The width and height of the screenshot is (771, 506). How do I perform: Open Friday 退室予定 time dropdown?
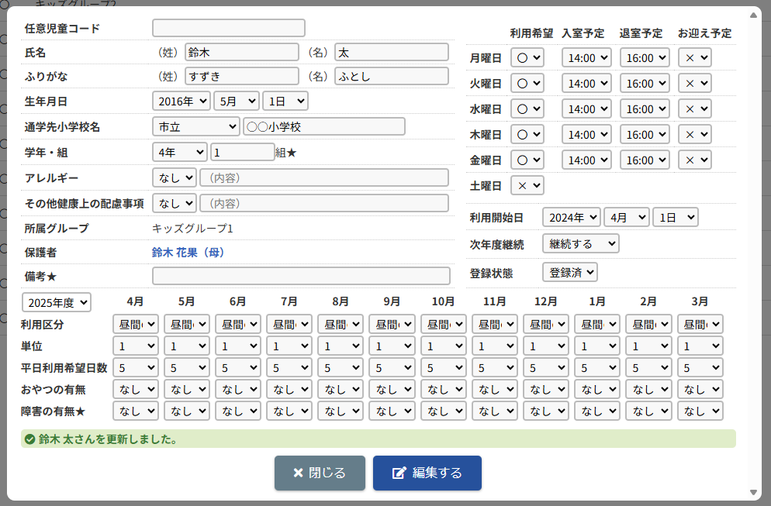(644, 160)
